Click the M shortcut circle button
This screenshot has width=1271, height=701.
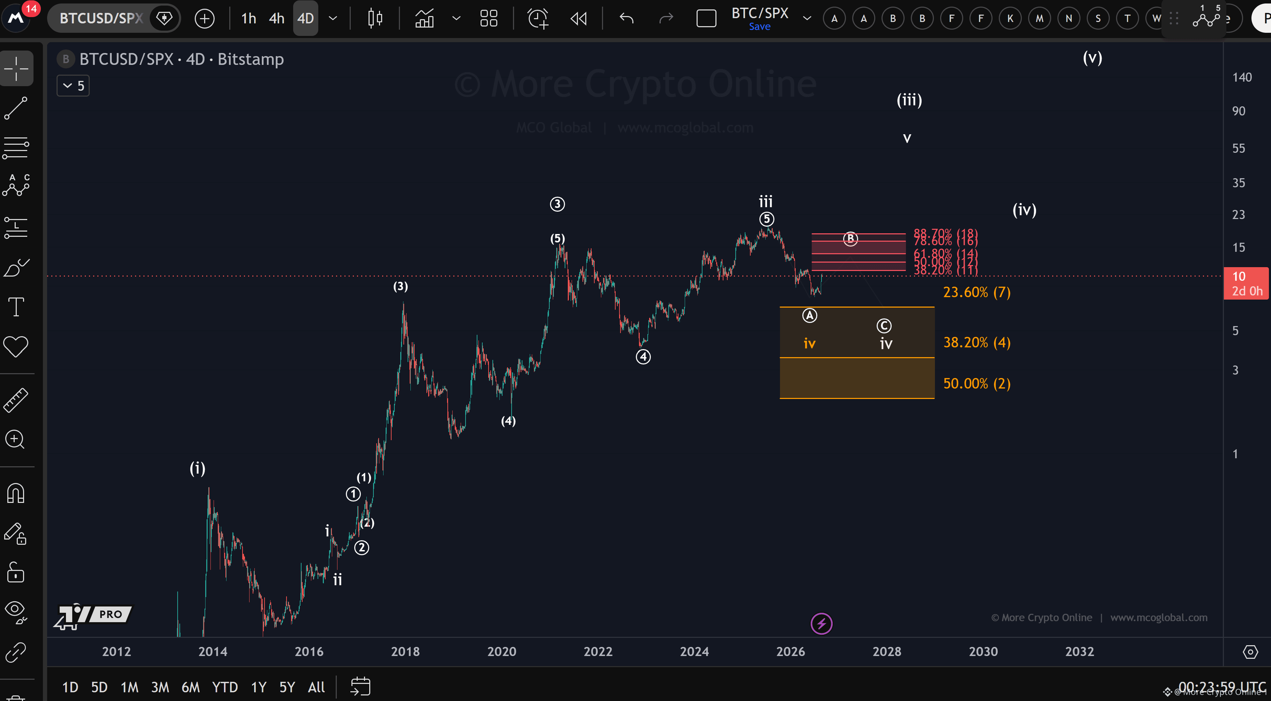click(x=1040, y=19)
